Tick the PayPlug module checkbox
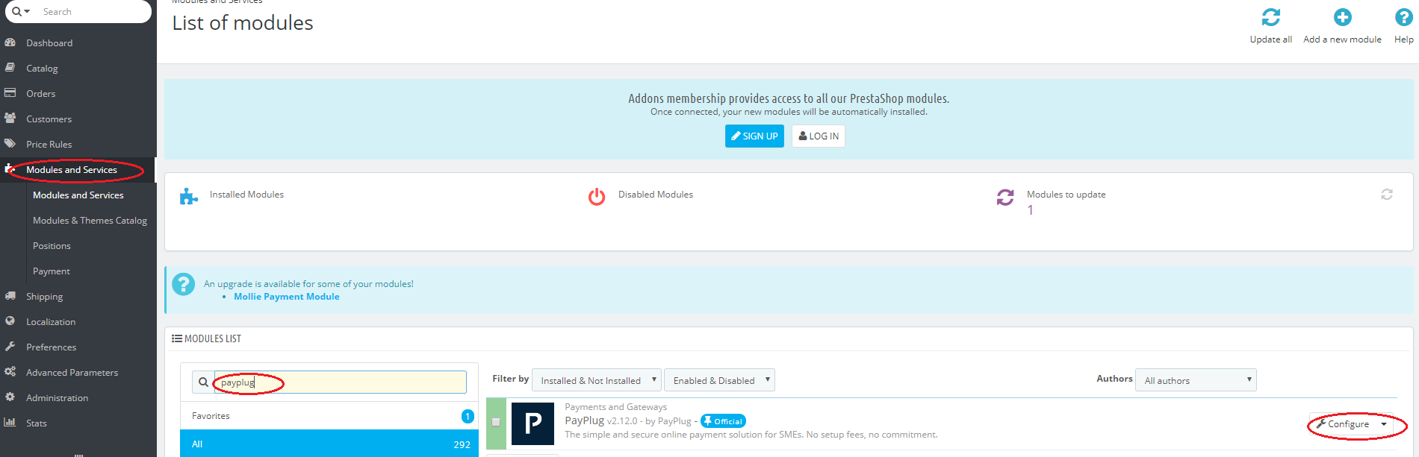The height and width of the screenshot is (457, 1419). [x=496, y=422]
